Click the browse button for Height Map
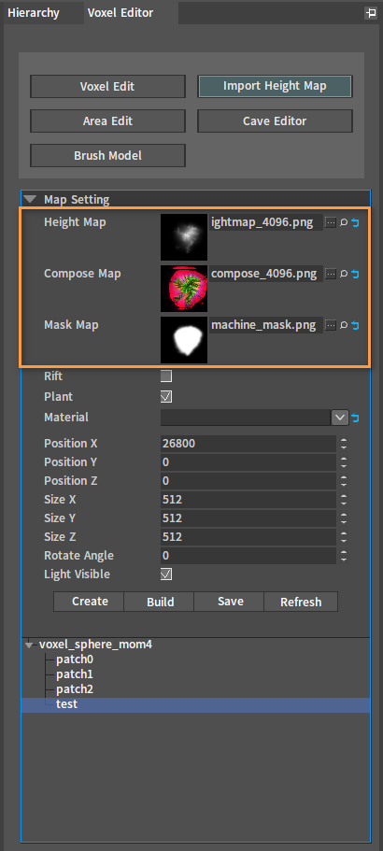This screenshot has height=851, width=383. [331, 222]
